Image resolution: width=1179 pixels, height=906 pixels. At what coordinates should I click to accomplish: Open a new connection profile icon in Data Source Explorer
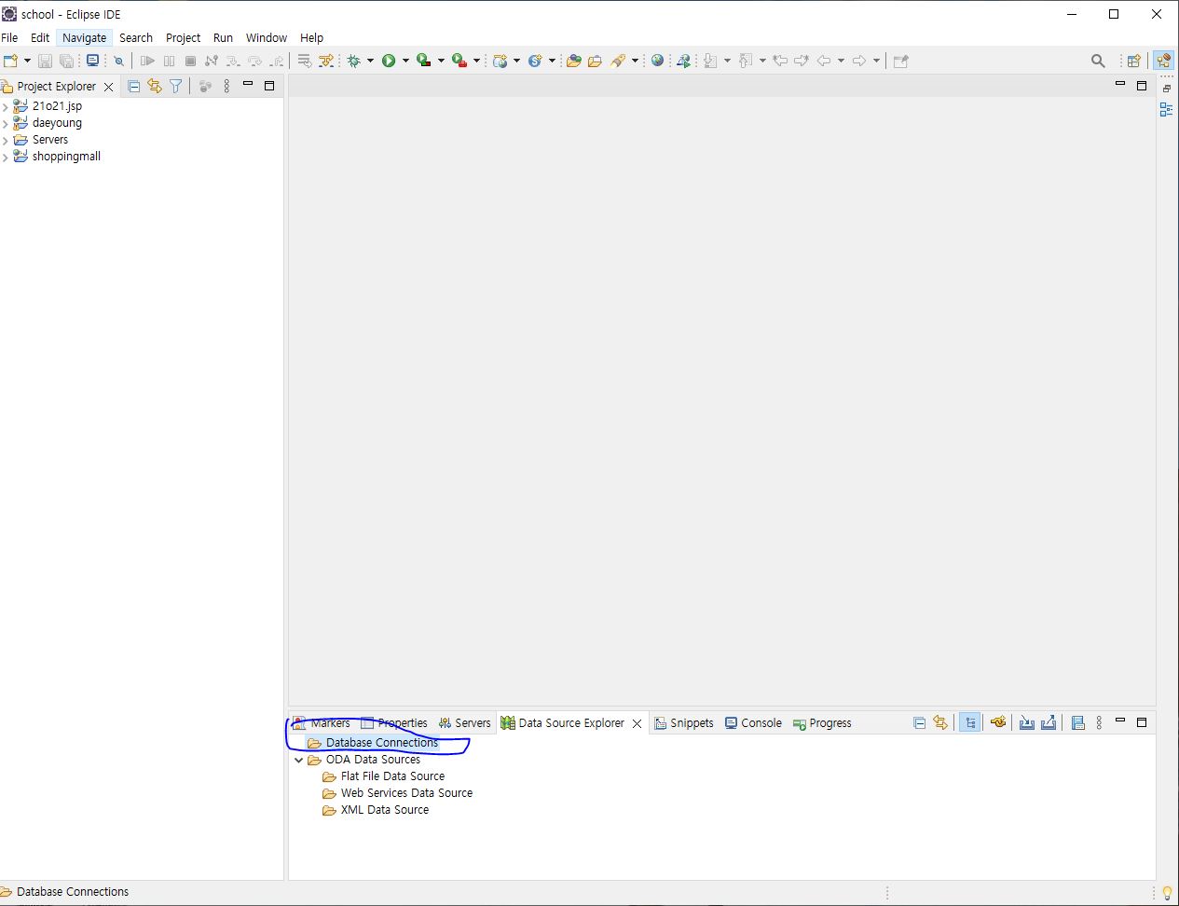point(997,722)
